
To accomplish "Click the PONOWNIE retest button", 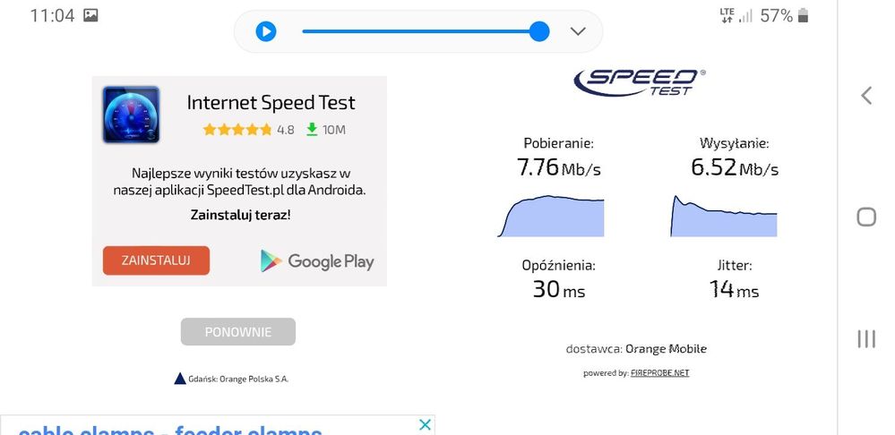I will coord(237,331).
